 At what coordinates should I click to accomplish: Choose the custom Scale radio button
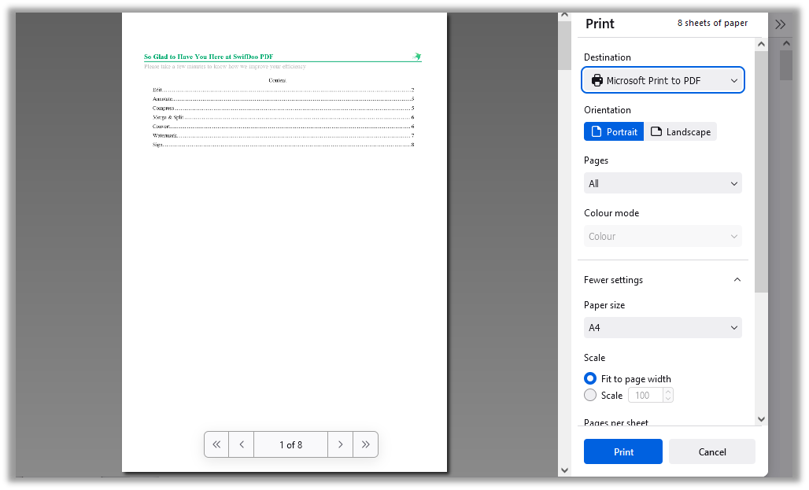pos(590,395)
